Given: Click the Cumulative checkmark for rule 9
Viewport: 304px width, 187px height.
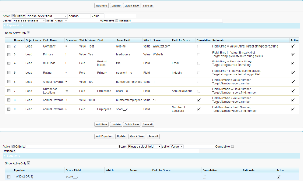Looking at the screenshot, I should [199, 109].
